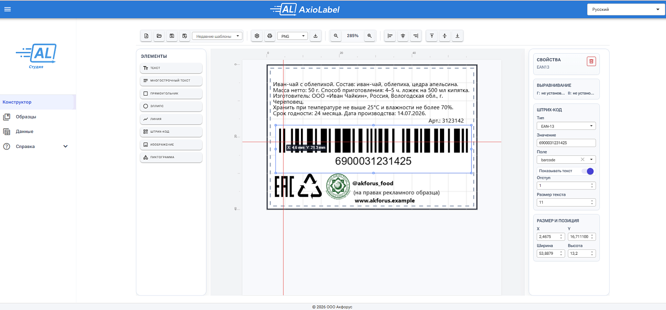Screen dimensions: 666x310
Task: Click horizontal alignment Г: не установ...
Action: click(551, 93)
